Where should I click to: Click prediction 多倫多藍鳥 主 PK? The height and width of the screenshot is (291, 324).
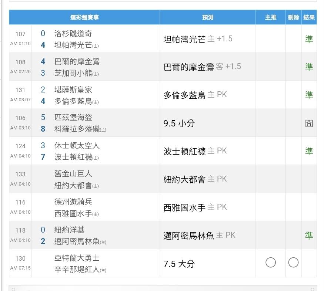(195, 95)
